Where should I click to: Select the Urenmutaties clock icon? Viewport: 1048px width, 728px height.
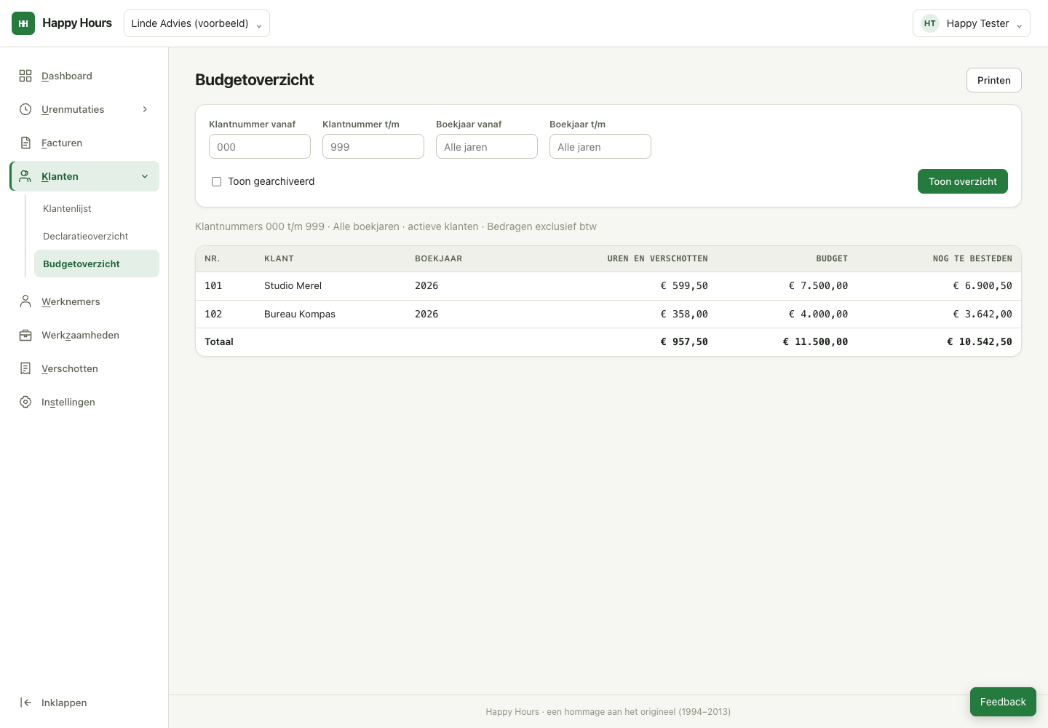[x=25, y=109]
